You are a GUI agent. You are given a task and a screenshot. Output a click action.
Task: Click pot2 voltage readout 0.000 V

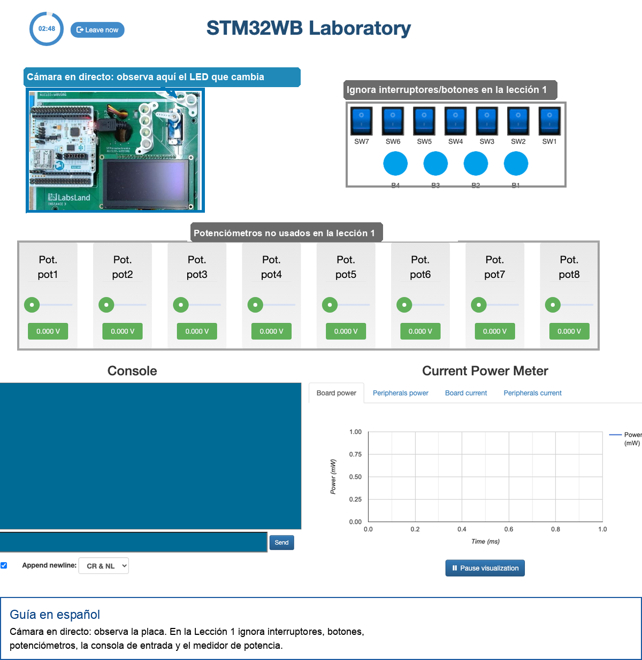pos(123,331)
